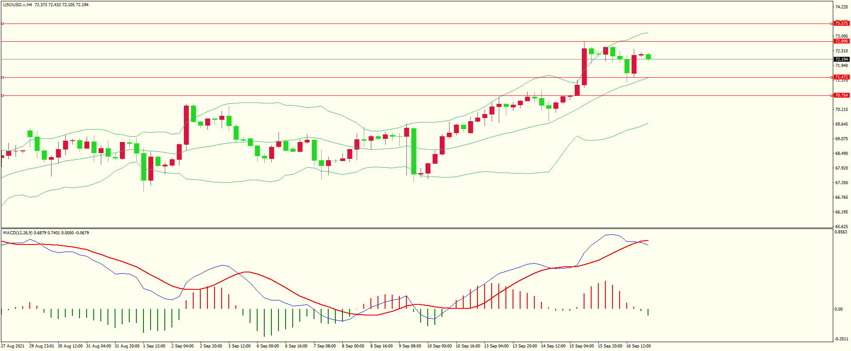Click the 10 Sep 16:00 time label
Screen dimensions: 851x351
click(468, 346)
